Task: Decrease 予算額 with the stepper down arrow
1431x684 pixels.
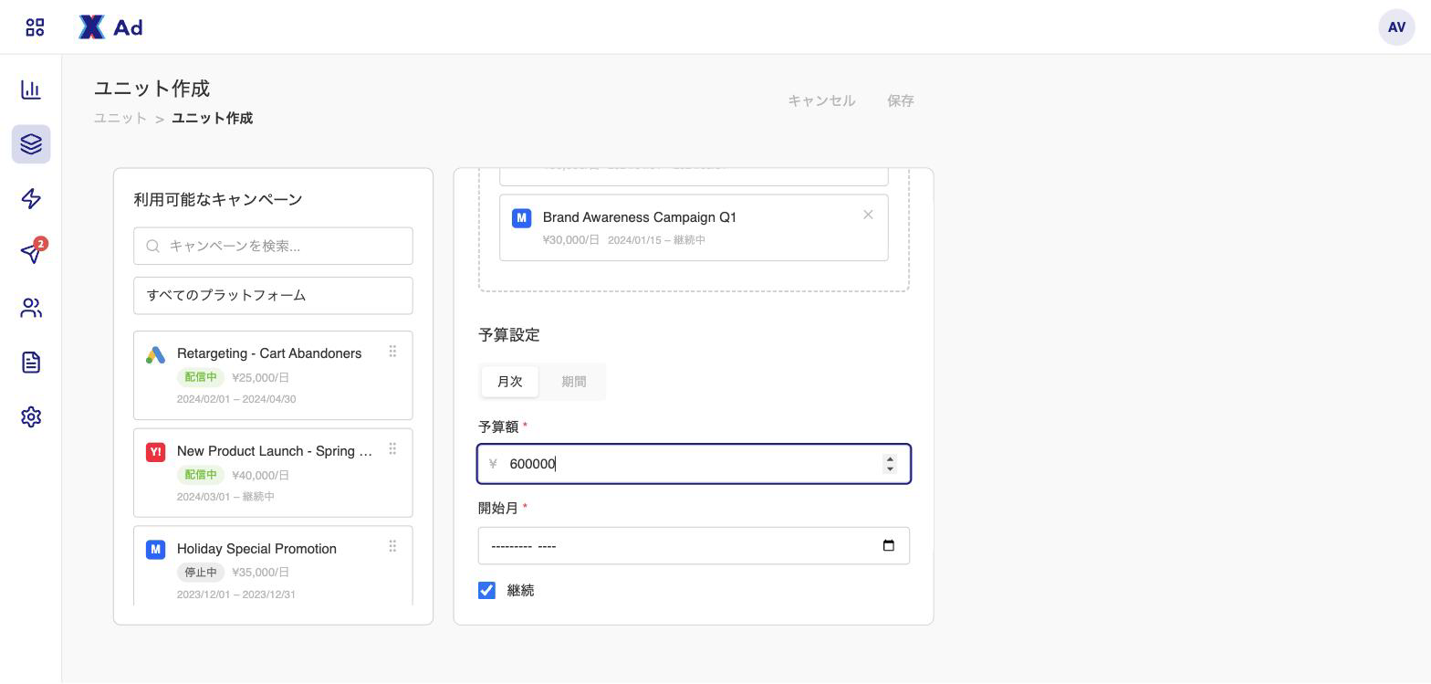Action: [x=890, y=469]
